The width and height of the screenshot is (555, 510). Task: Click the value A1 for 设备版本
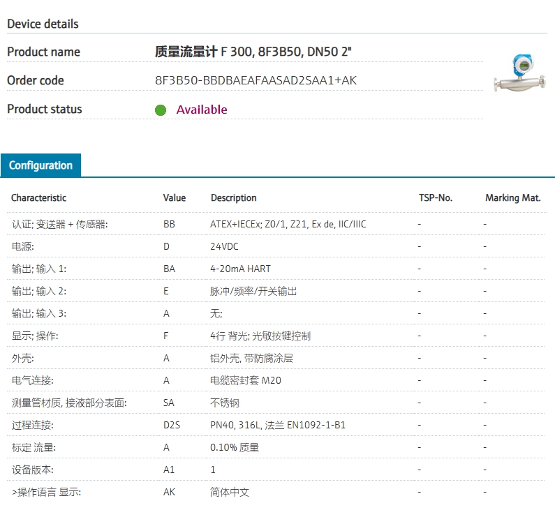(x=169, y=470)
